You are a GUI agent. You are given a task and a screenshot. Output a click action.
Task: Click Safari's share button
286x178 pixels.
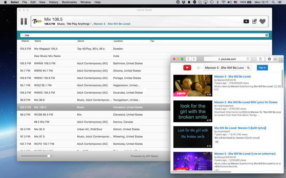[261, 59]
